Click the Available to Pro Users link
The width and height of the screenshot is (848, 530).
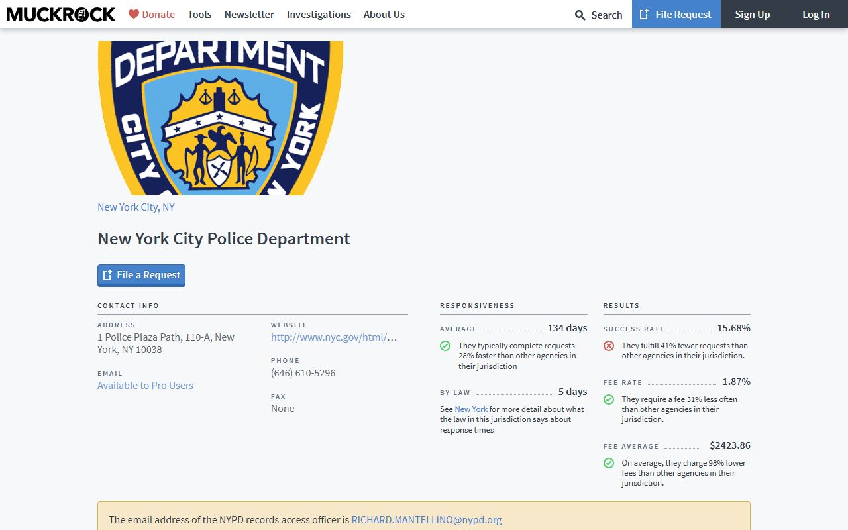click(145, 386)
